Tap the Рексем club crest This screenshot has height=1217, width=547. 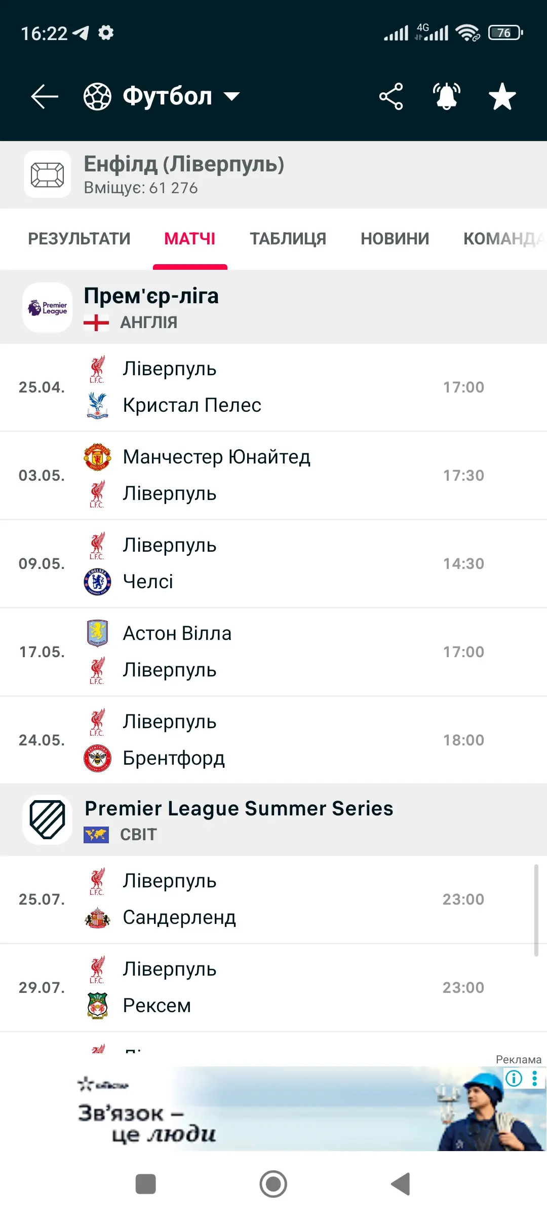coord(97,1006)
